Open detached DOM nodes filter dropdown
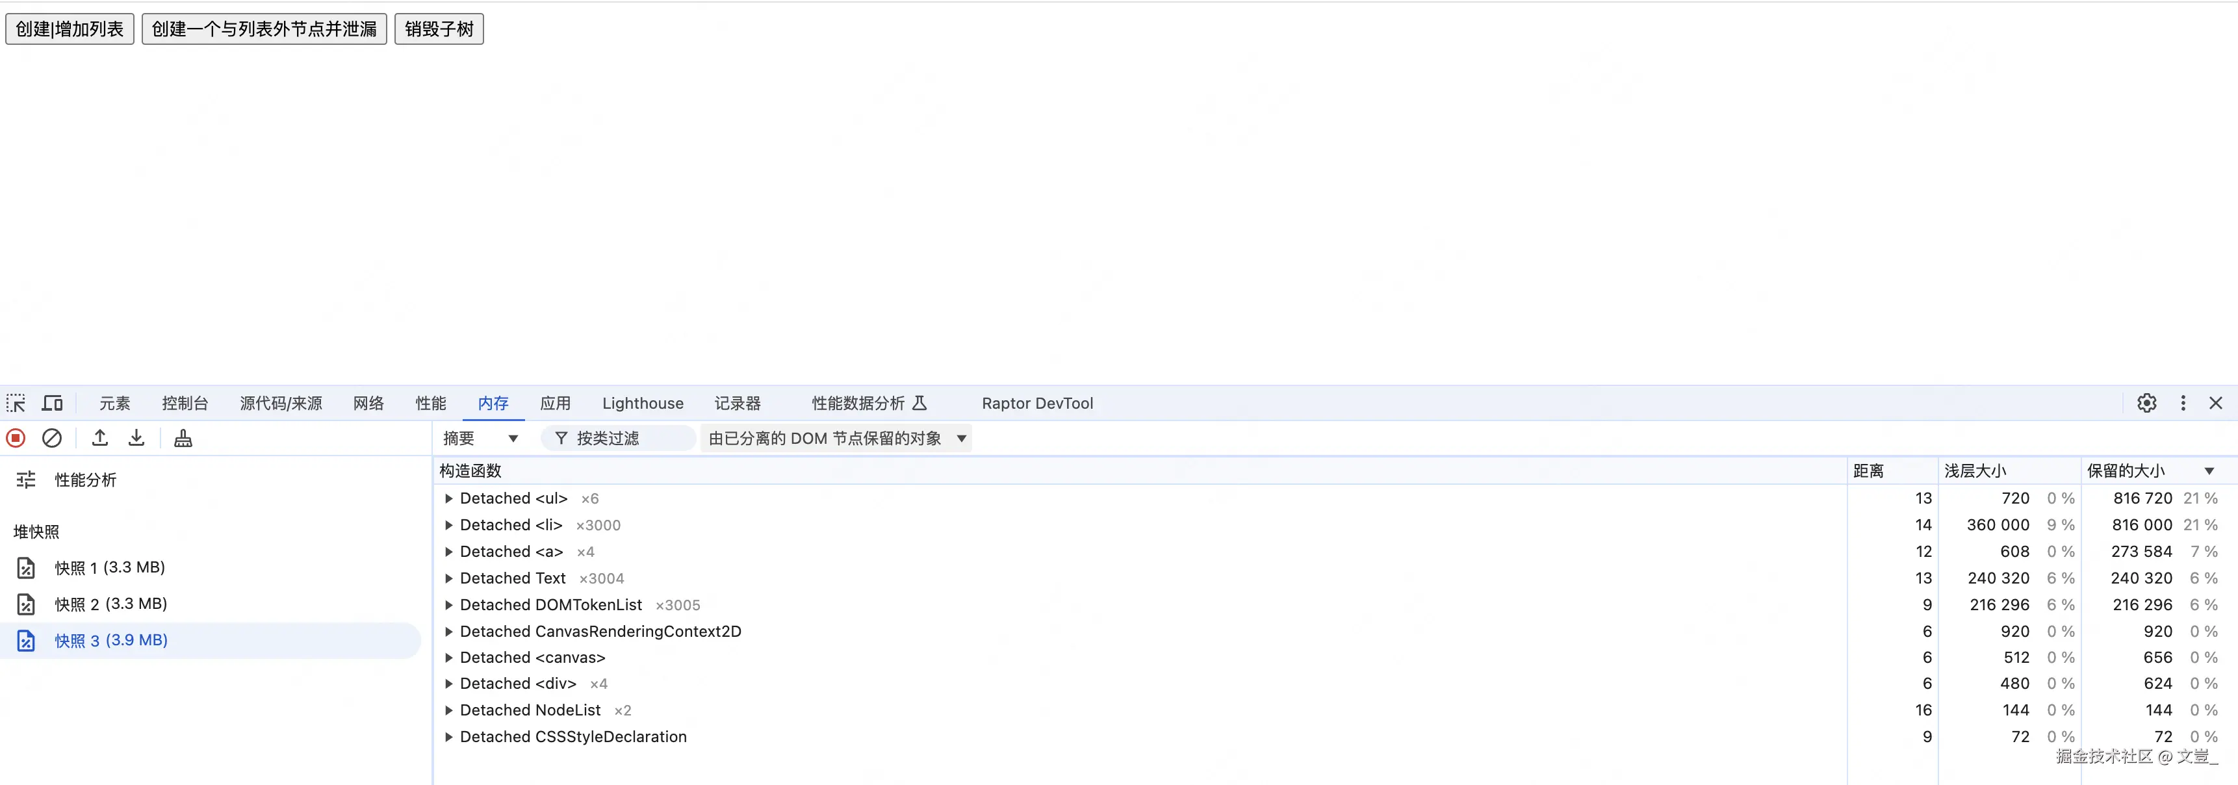 coord(836,439)
